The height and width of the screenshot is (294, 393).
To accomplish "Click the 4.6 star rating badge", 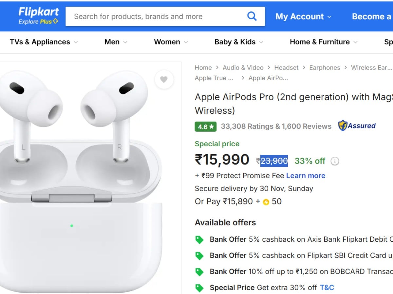I will [x=205, y=126].
